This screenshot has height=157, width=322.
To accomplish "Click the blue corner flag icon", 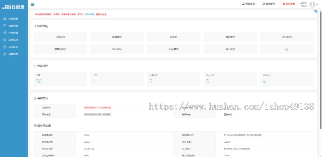I will point(316,12).
